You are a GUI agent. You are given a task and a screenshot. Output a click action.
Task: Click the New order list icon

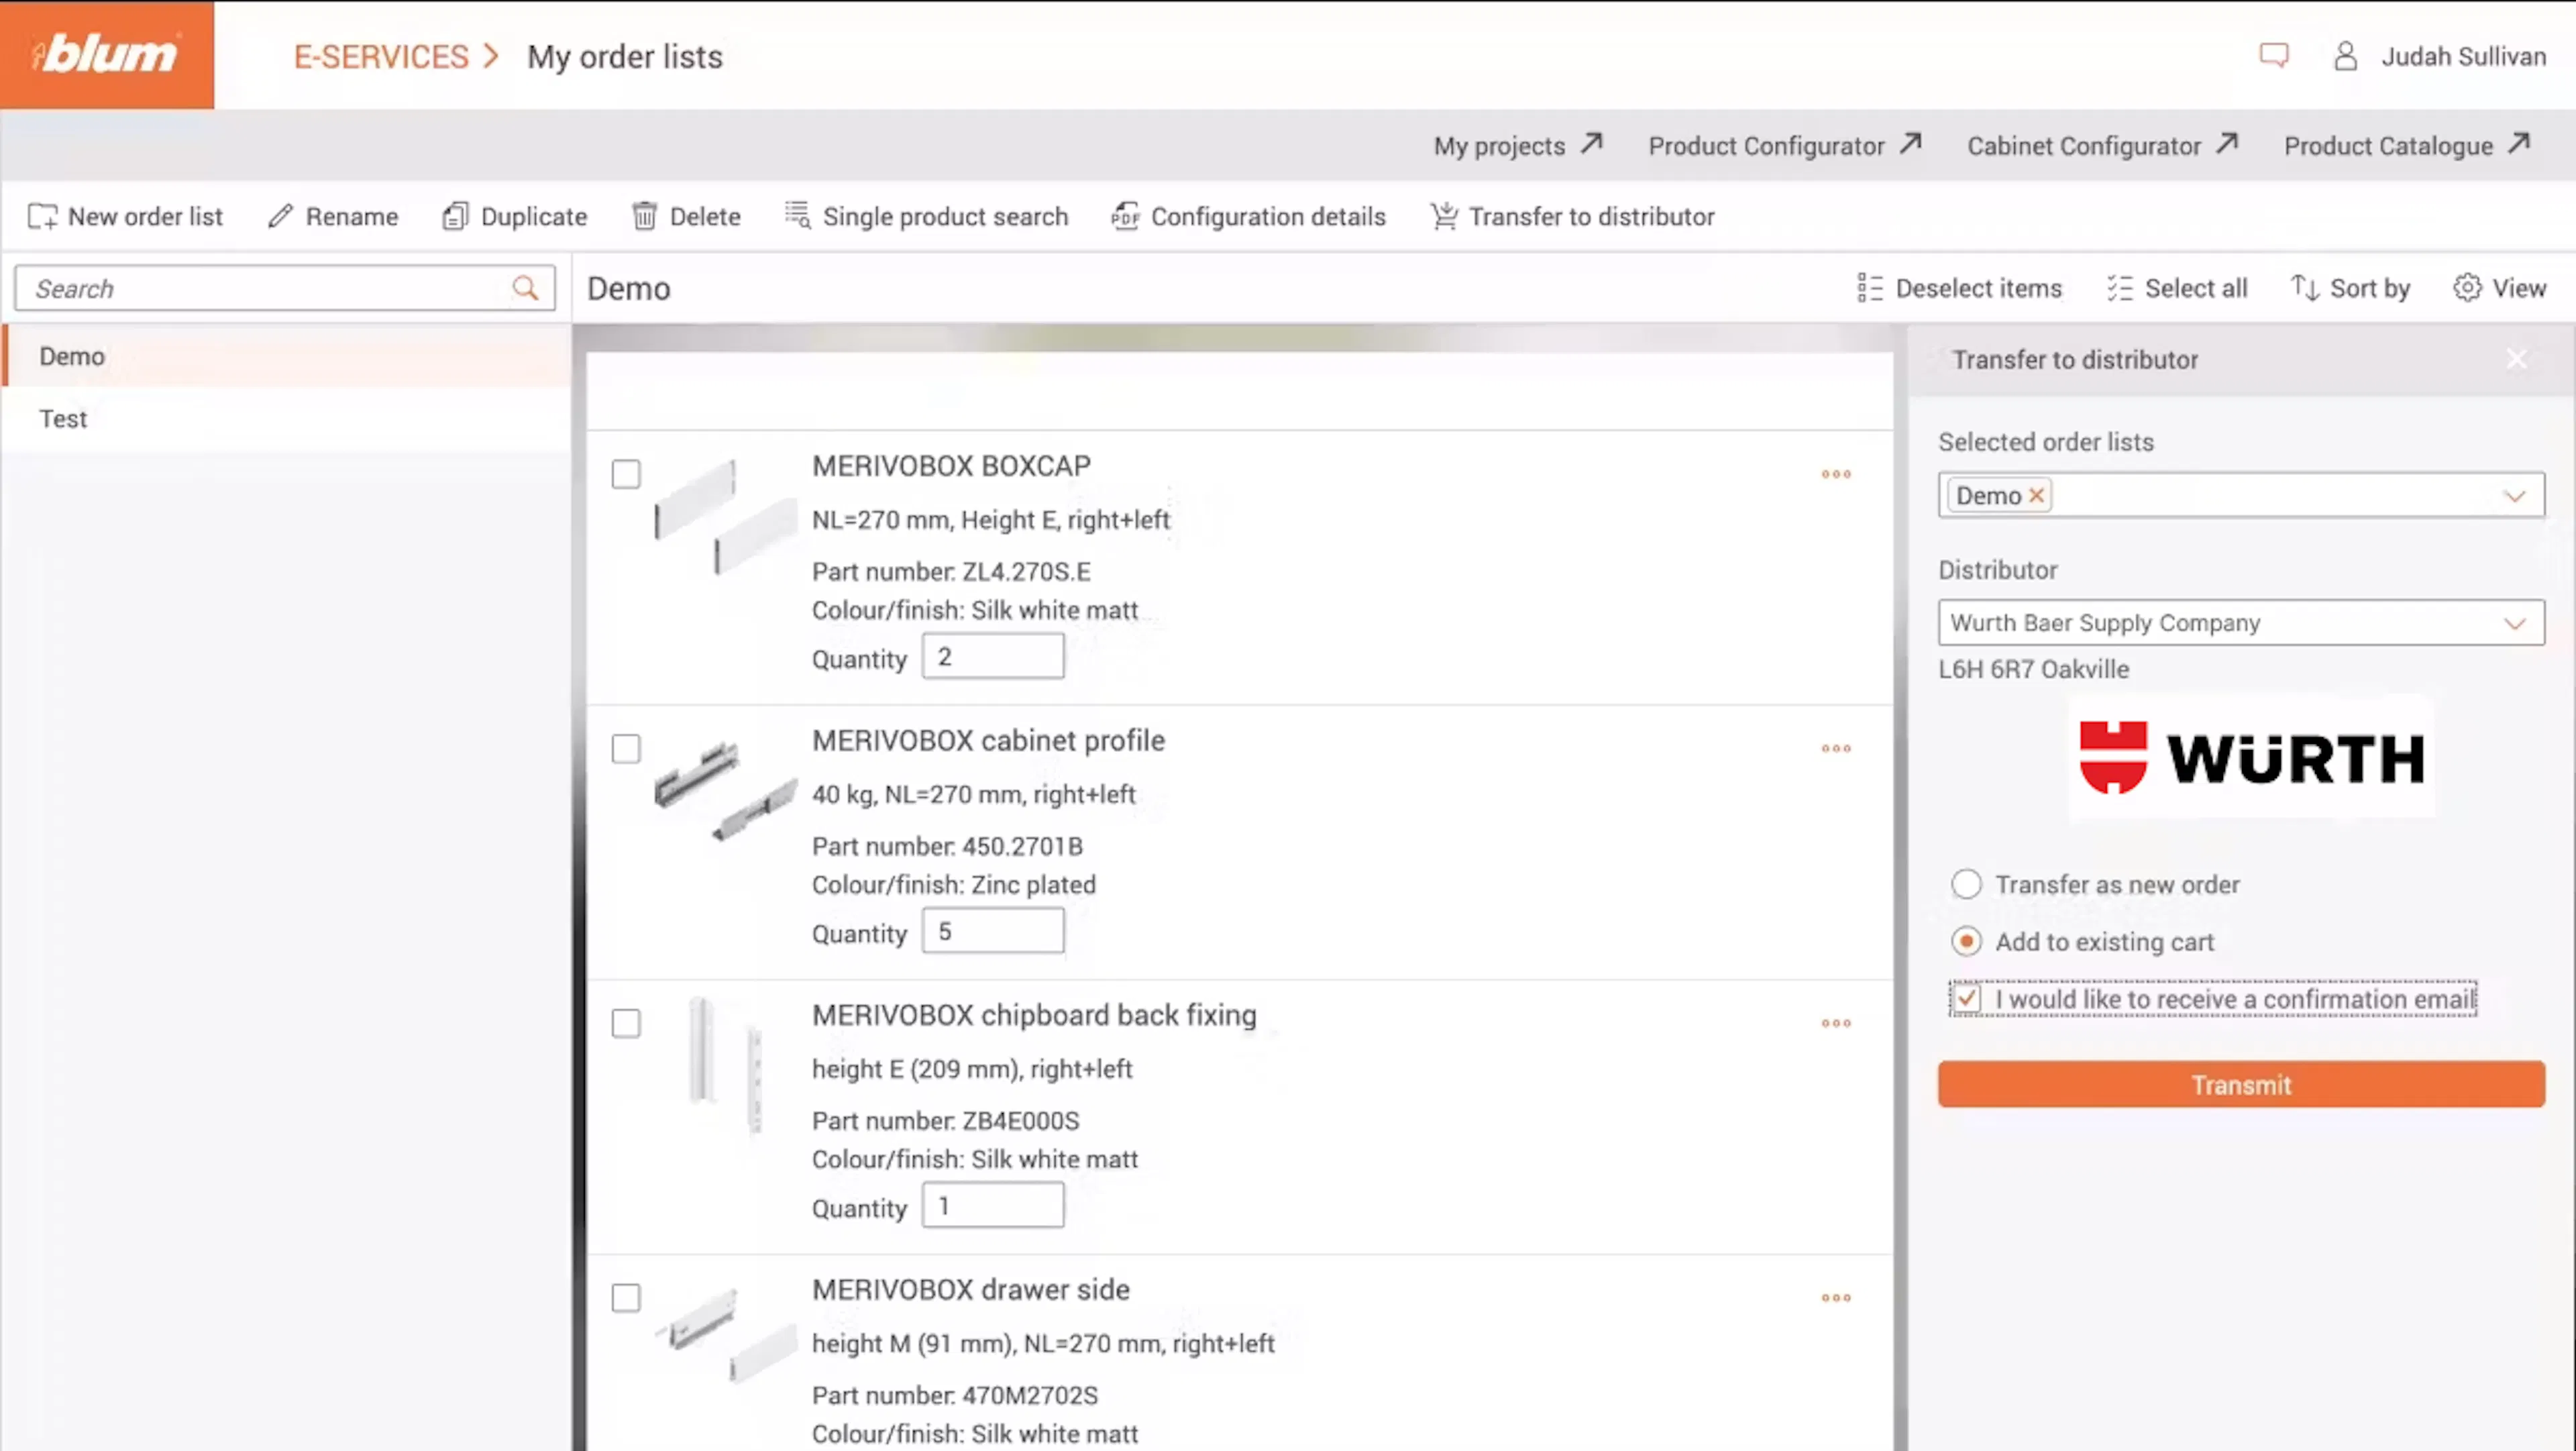click(x=42, y=216)
